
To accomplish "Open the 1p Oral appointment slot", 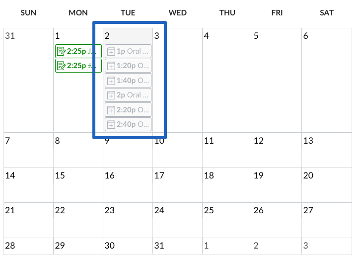I will coord(128,51).
